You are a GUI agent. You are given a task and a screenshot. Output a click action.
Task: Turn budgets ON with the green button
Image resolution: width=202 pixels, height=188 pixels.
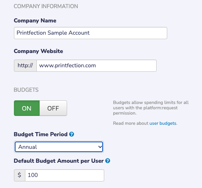(27, 108)
